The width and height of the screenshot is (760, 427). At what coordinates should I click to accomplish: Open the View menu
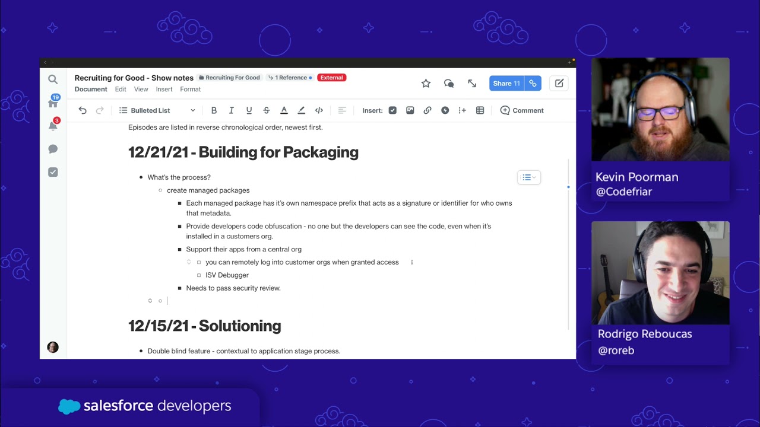click(141, 90)
